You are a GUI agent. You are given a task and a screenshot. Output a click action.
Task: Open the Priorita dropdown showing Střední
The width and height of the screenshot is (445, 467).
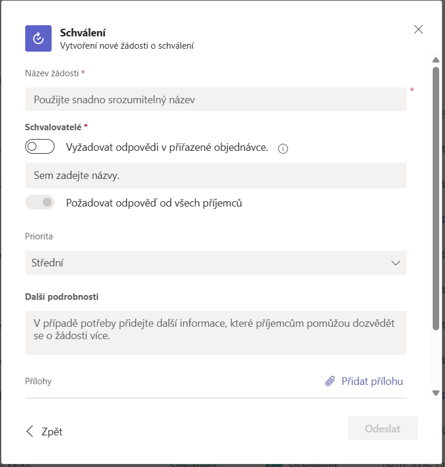point(215,263)
